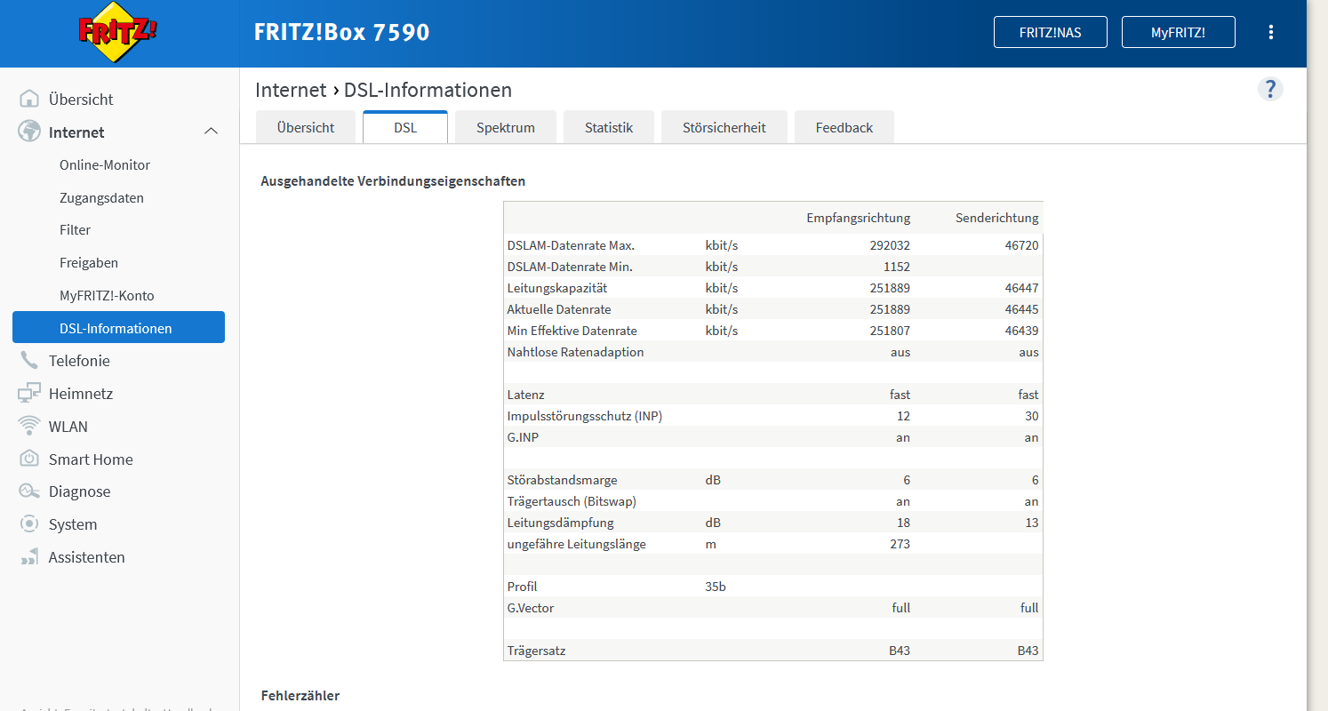Open the Diagnose section
1328x711 pixels.
pyautogui.click(x=80, y=491)
